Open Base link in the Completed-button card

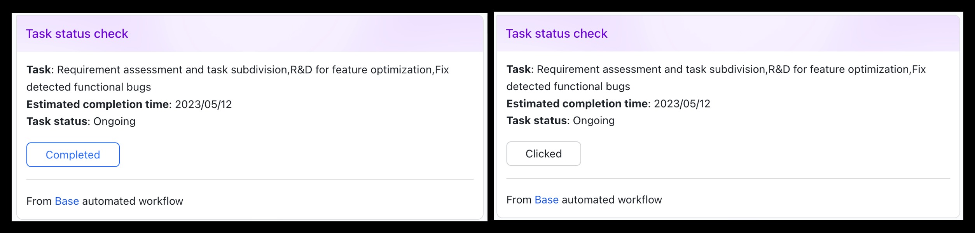point(67,201)
